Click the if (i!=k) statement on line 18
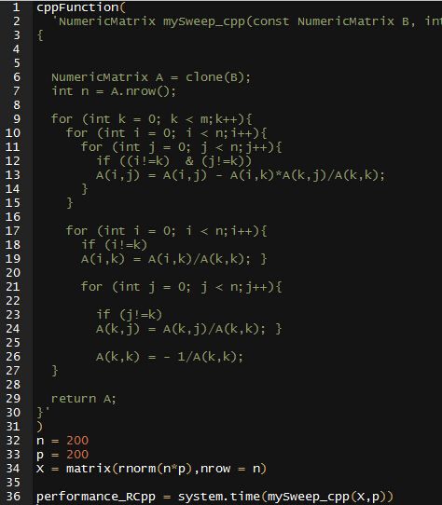This screenshot has width=442, height=505. tap(114, 245)
